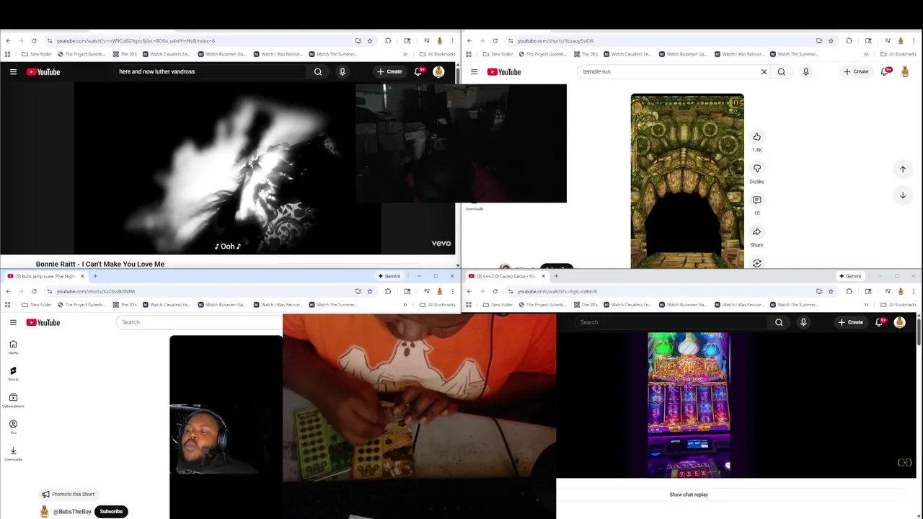Open notifications bell in the temple run window
The image size is (923, 519).
tap(886, 71)
